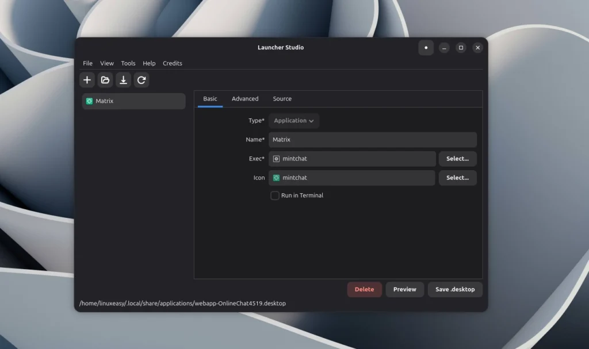Viewport: 589px width, 349px height.
Task: Refresh the launcher list with the reload icon
Action: coord(141,80)
